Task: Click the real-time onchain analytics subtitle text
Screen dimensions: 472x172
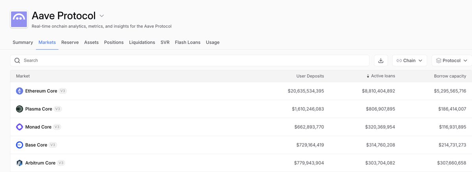Action: pyautogui.click(x=101, y=26)
